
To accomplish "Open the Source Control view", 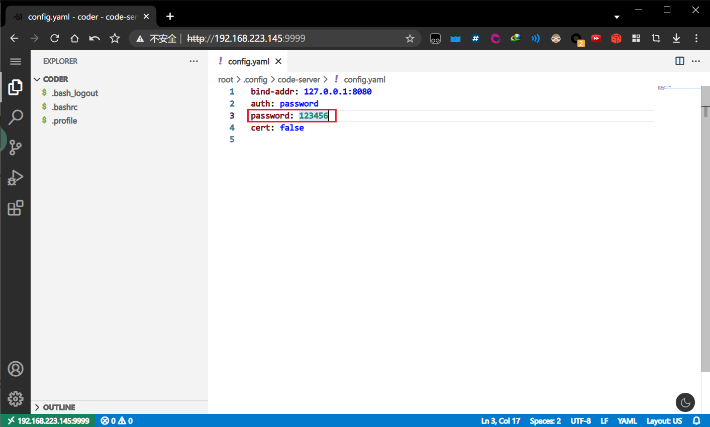I will (16, 147).
